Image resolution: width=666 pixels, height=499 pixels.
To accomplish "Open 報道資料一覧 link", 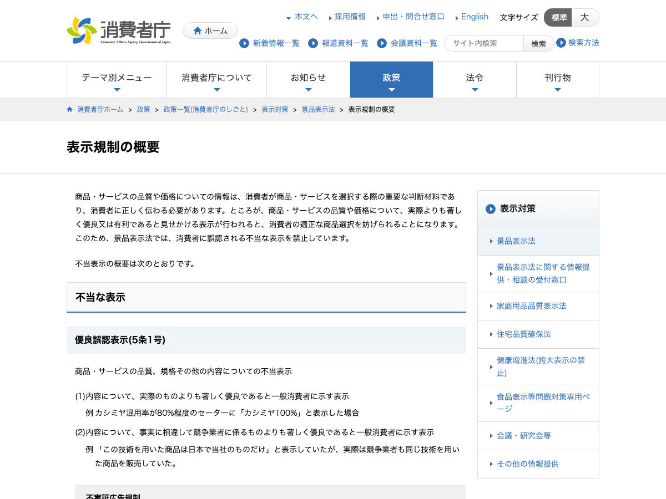I will 345,43.
